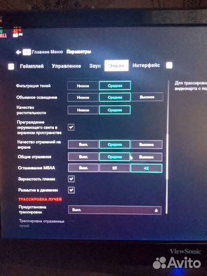Viewport: 207px width, 276px height.
Task: Click the lock icon on Предустановка трассировки
Action: (x=156, y=211)
